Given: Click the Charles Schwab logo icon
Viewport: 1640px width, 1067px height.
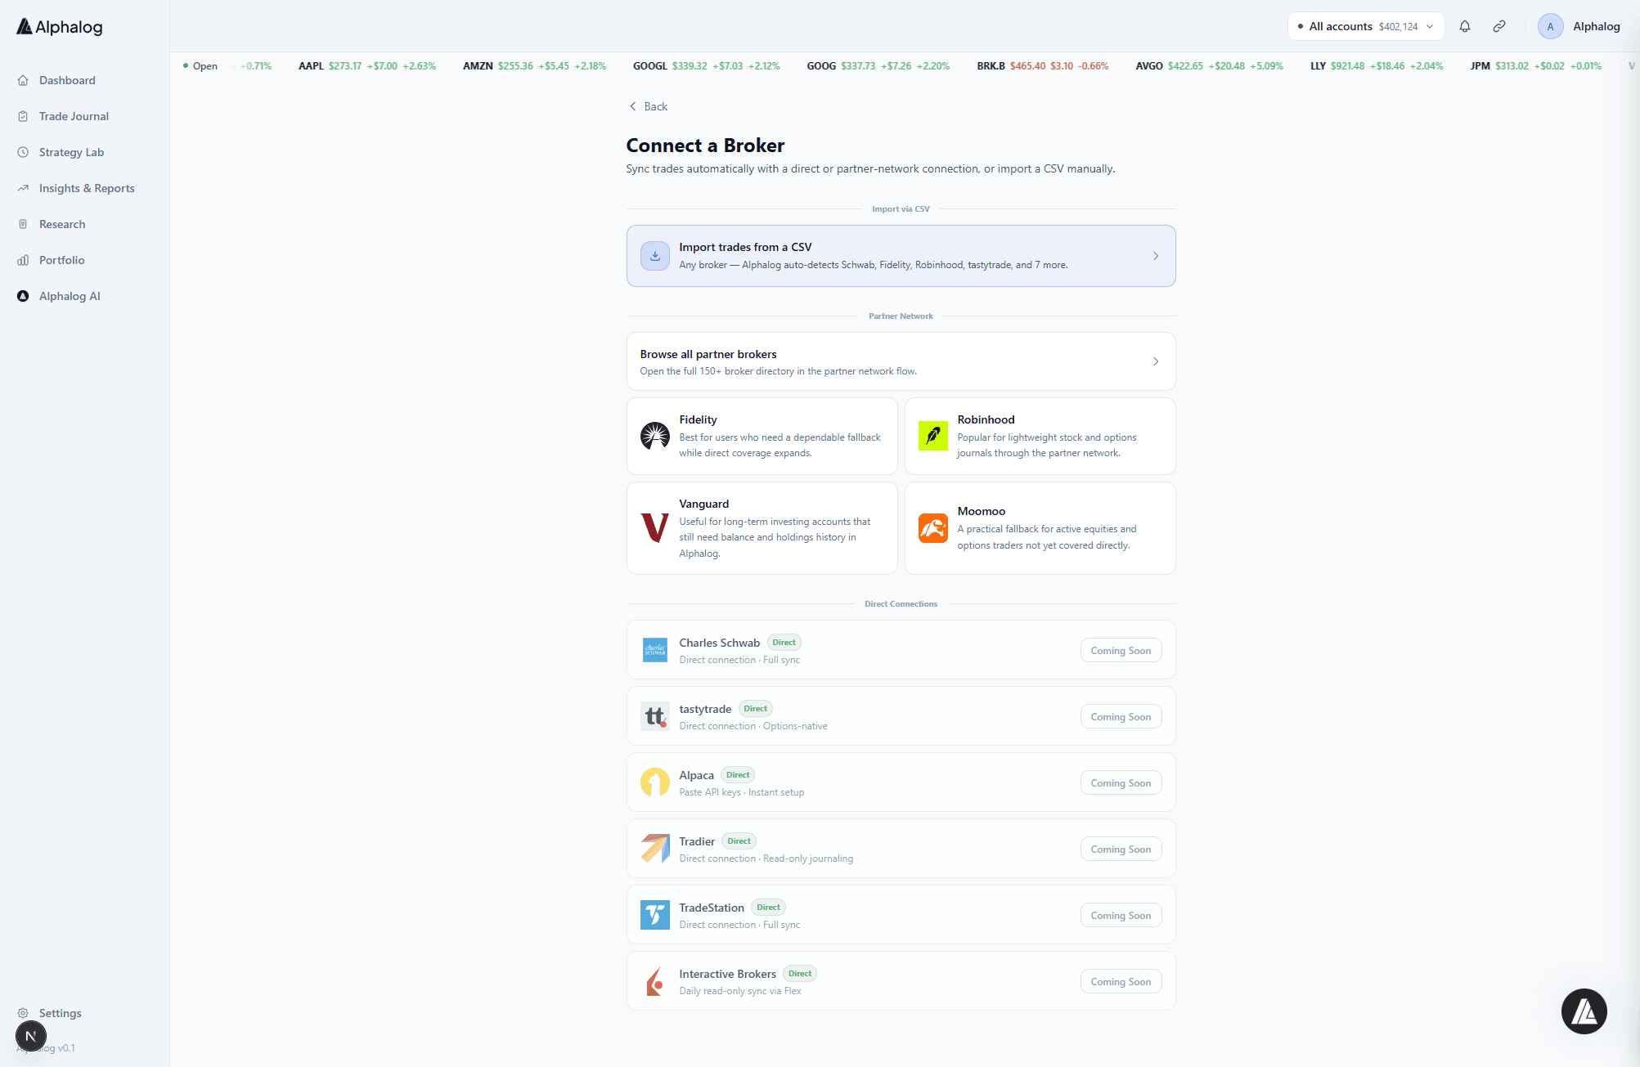Looking at the screenshot, I should 655,650.
